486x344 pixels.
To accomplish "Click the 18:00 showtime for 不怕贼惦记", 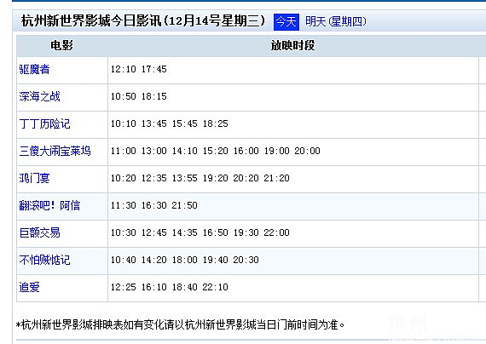I will (185, 260).
